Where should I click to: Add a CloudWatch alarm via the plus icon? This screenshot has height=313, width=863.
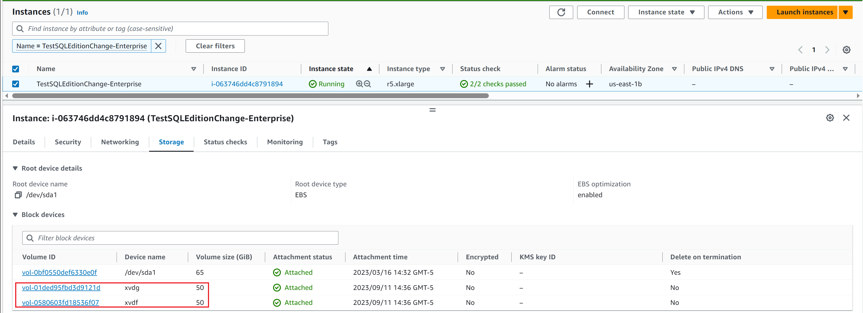click(x=590, y=84)
